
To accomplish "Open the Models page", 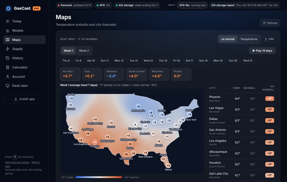I will pos(24,30).
